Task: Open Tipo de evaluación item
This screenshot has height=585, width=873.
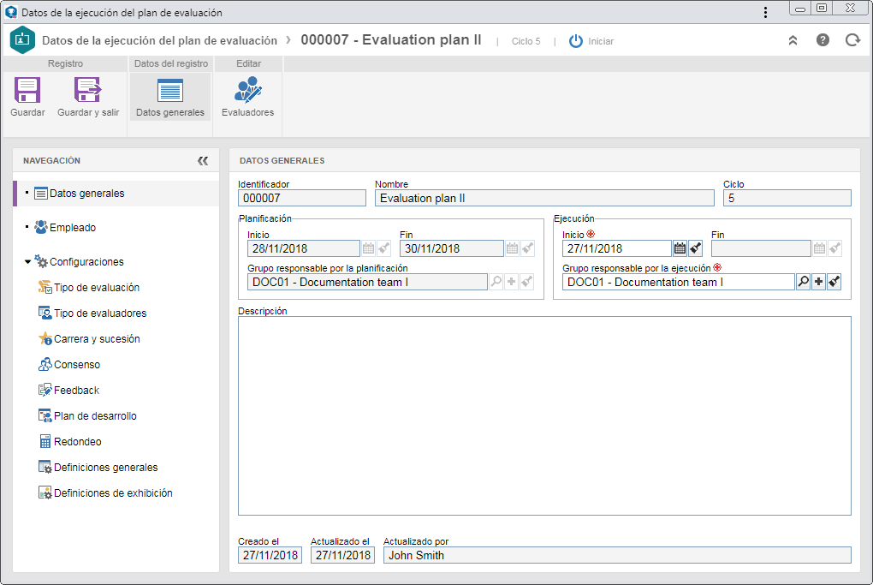Action: (97, 288)
